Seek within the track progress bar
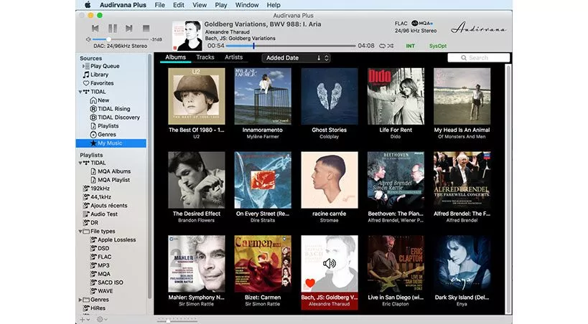Screen dimensions: 588x324 (291, 46)
